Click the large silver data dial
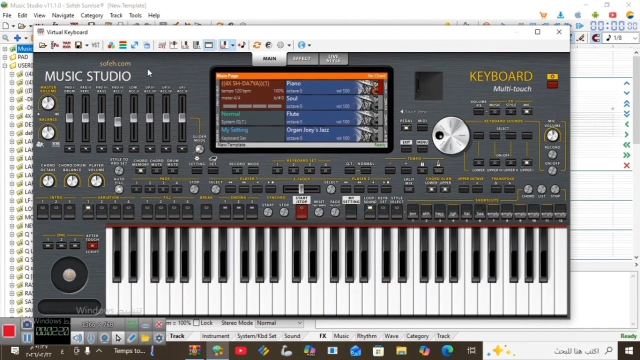Screen dimensions: 640x360 (450, 135)
